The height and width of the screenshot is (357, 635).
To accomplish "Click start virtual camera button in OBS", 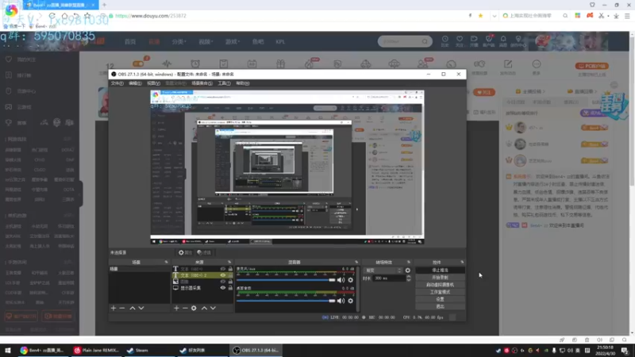I will (x=440, y=285).
